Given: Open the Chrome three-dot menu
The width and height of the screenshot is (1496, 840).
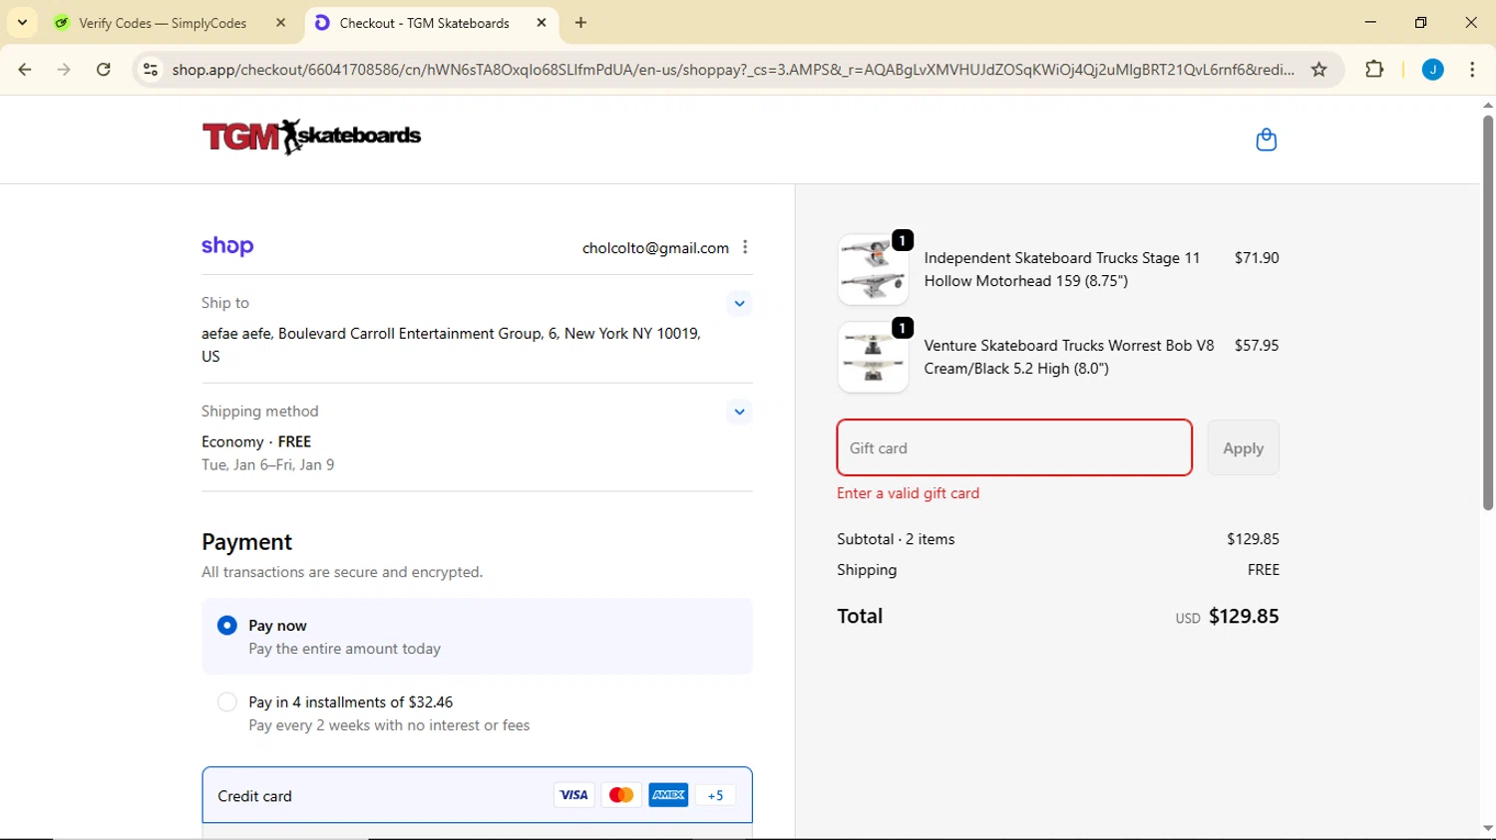Looking at the screenshot, I should tap(1473, 70).
